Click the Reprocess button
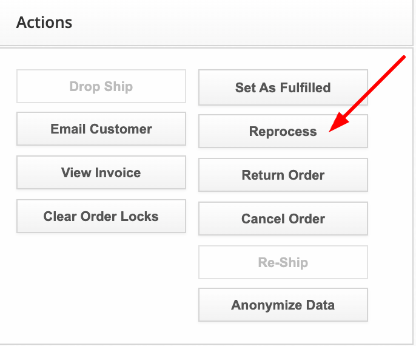Viewport: 416px width, 346px height. 283,131
